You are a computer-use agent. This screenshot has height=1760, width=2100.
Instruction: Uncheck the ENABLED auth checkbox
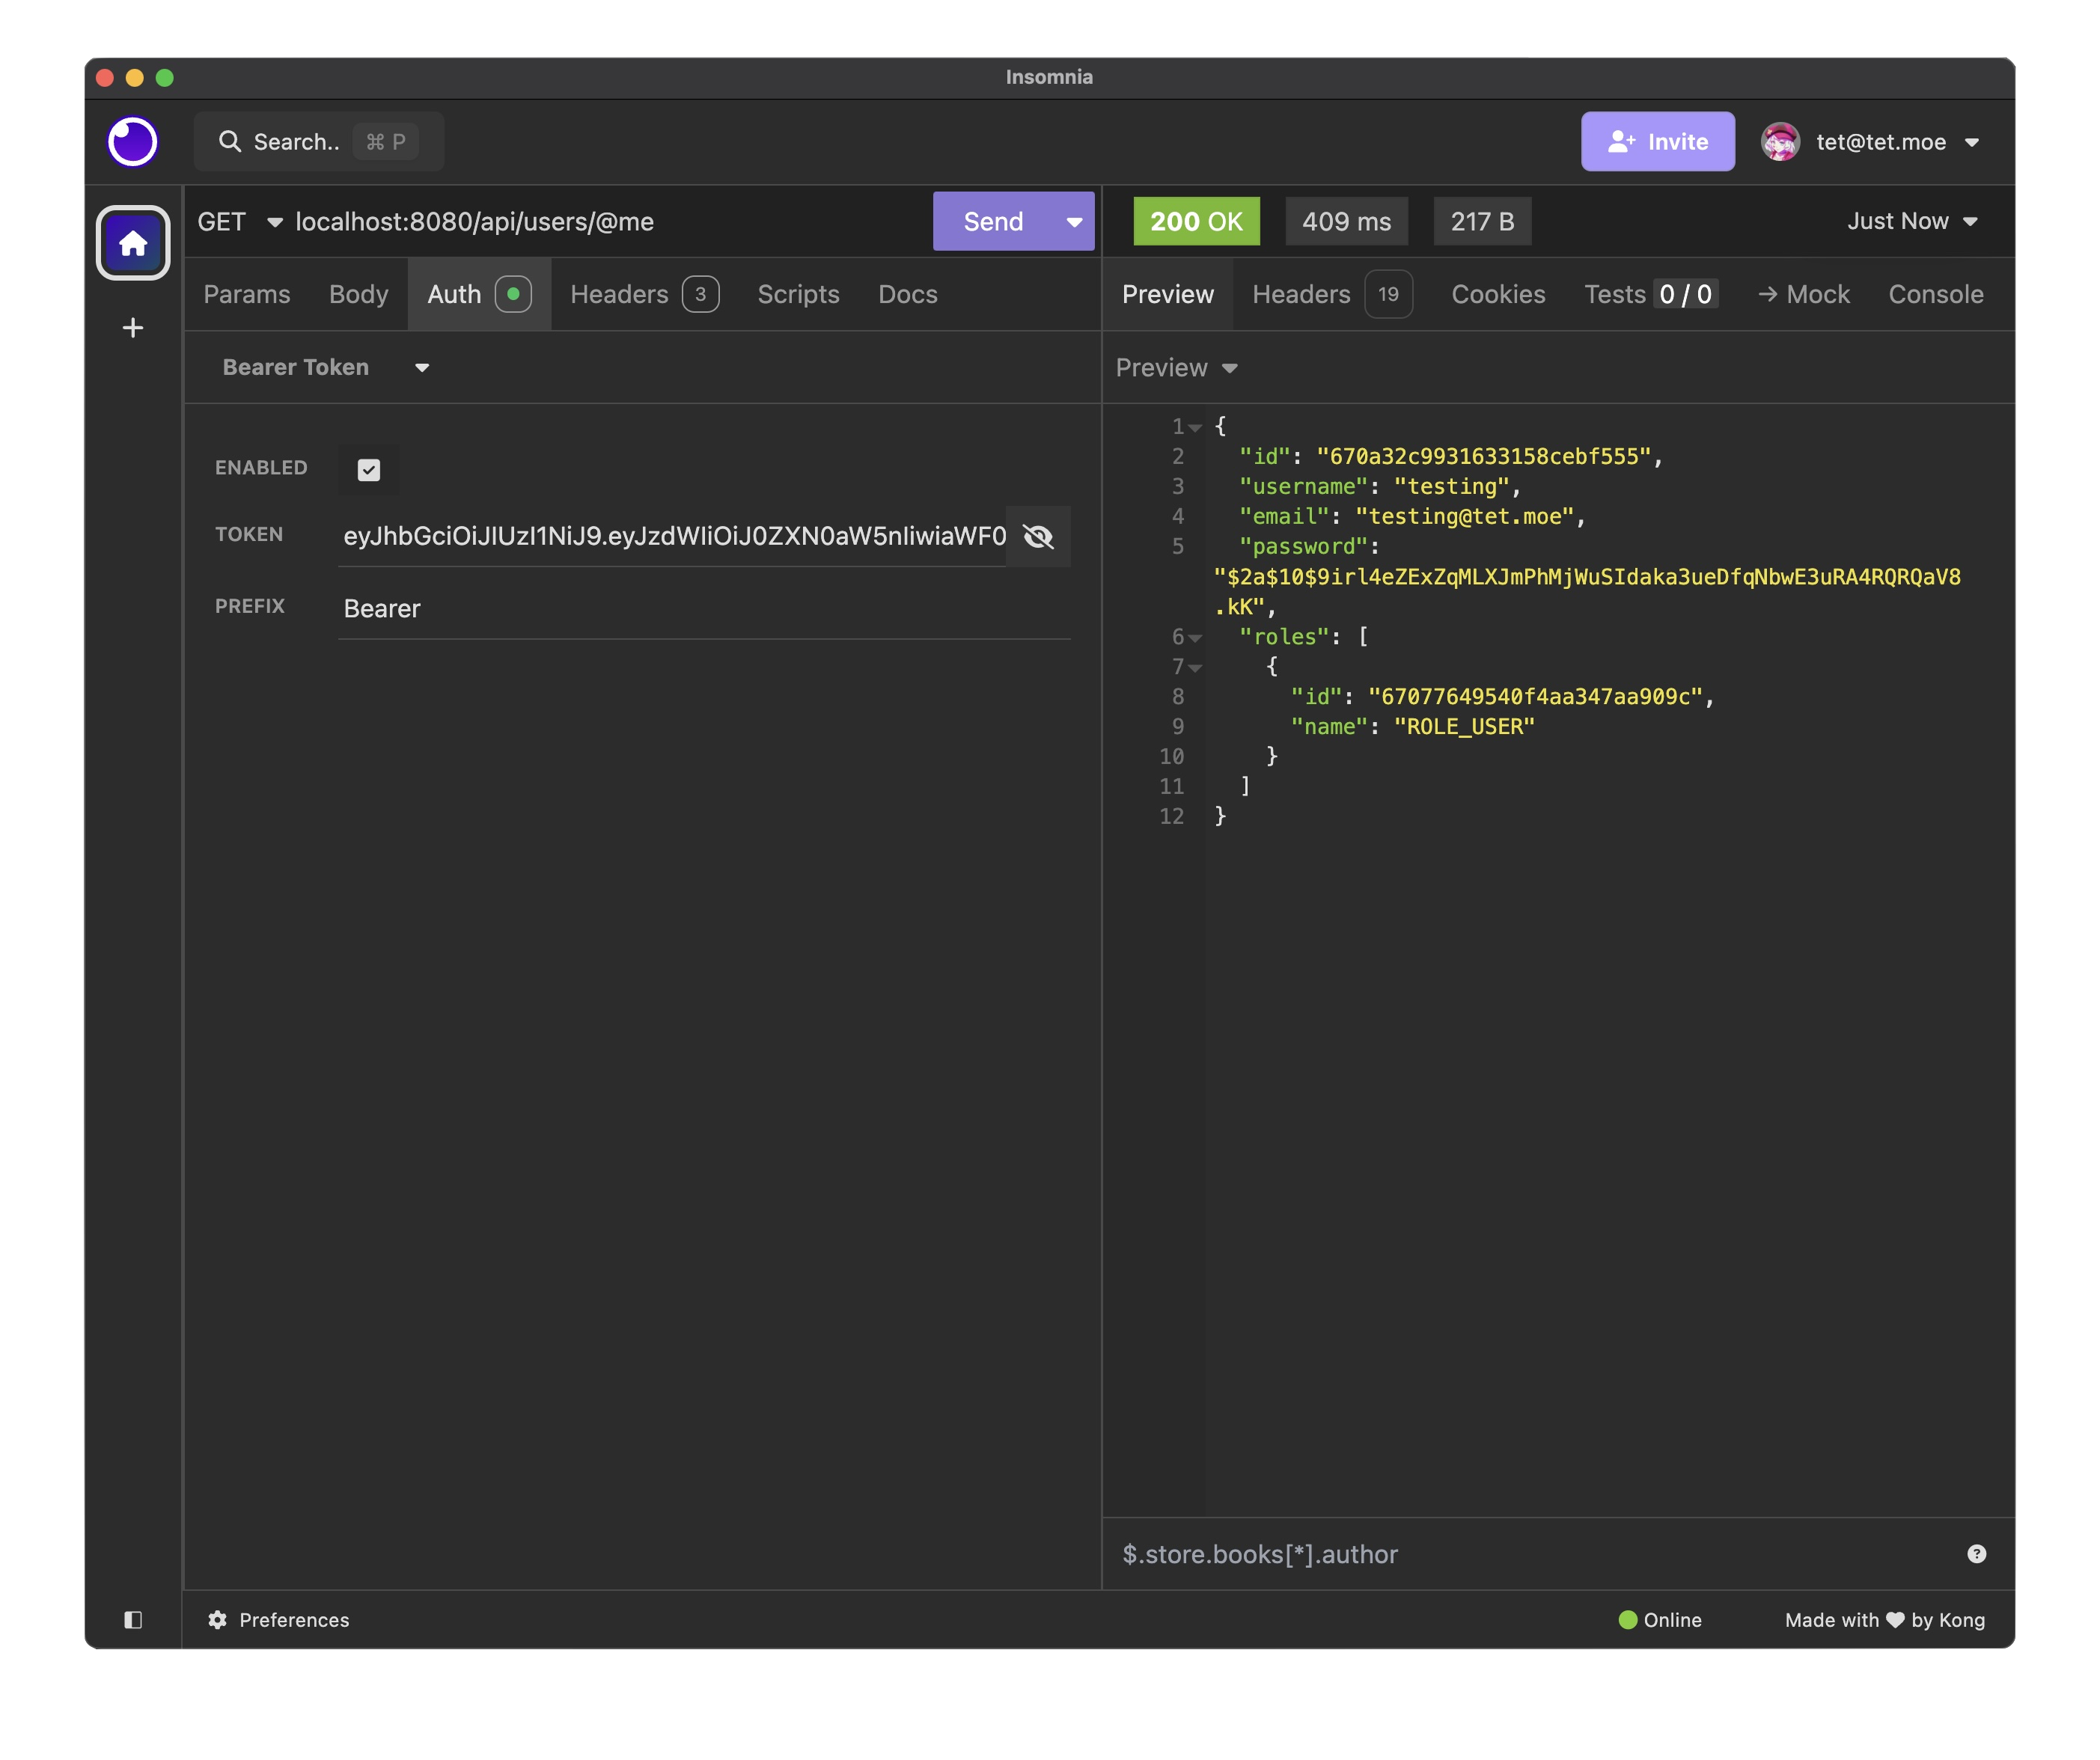369,470
